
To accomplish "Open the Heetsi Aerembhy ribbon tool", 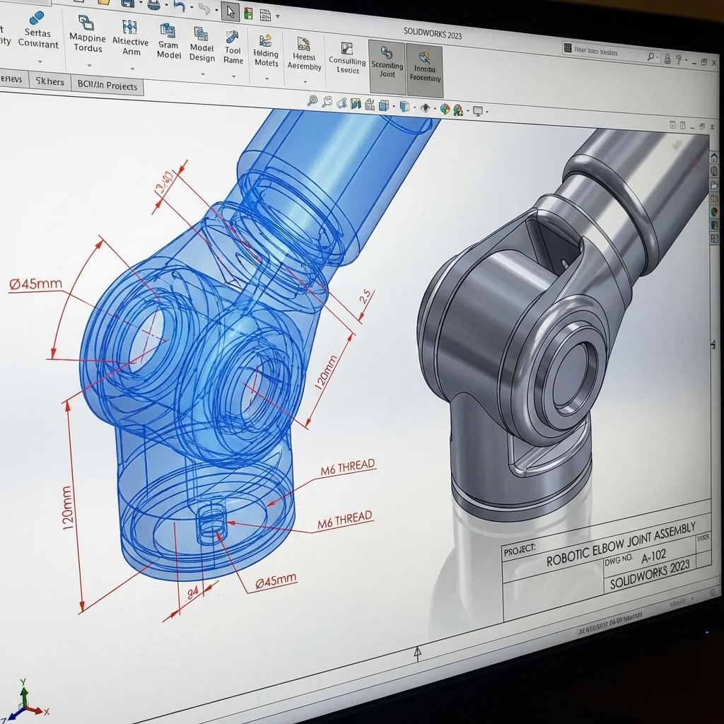I will click(x=304, y=54).
